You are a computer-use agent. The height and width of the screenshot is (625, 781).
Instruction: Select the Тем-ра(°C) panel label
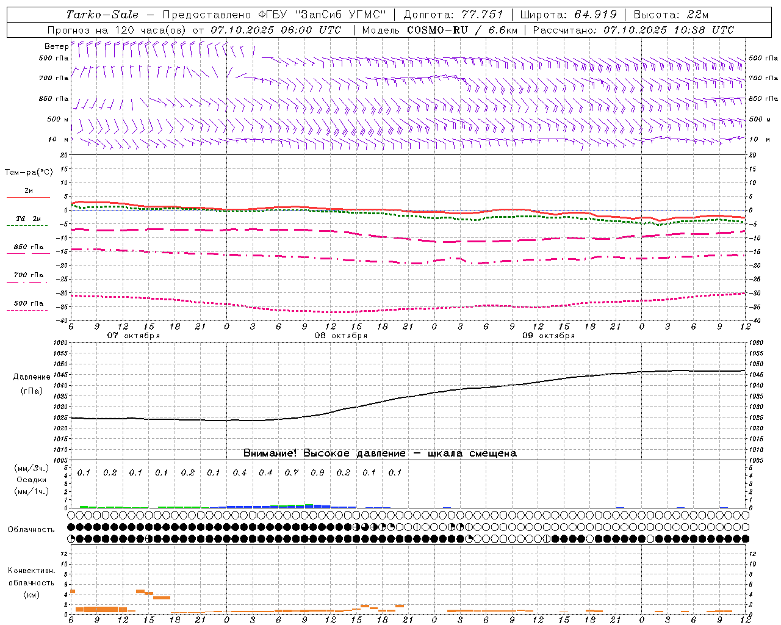pos(29,173)
